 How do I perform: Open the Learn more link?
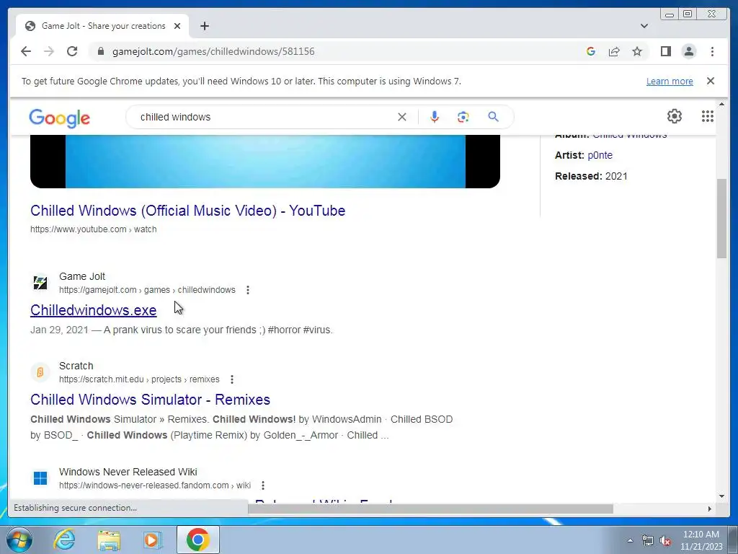point(670,81)
